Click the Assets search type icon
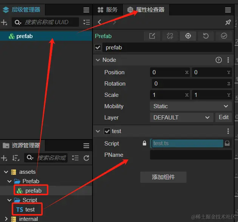This screenshot has width=238, height=222. click(x=30, y=158)
